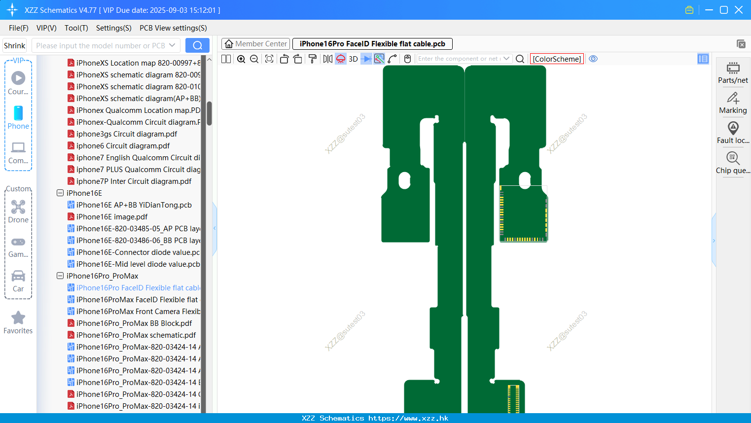Screen dimensions: 751x423
Task: Click the fit-to-screen view icon
Action: tap(269, 59)
